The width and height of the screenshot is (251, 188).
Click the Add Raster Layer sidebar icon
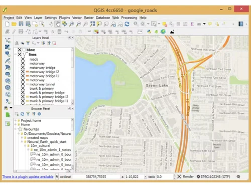tap(8, 47)
